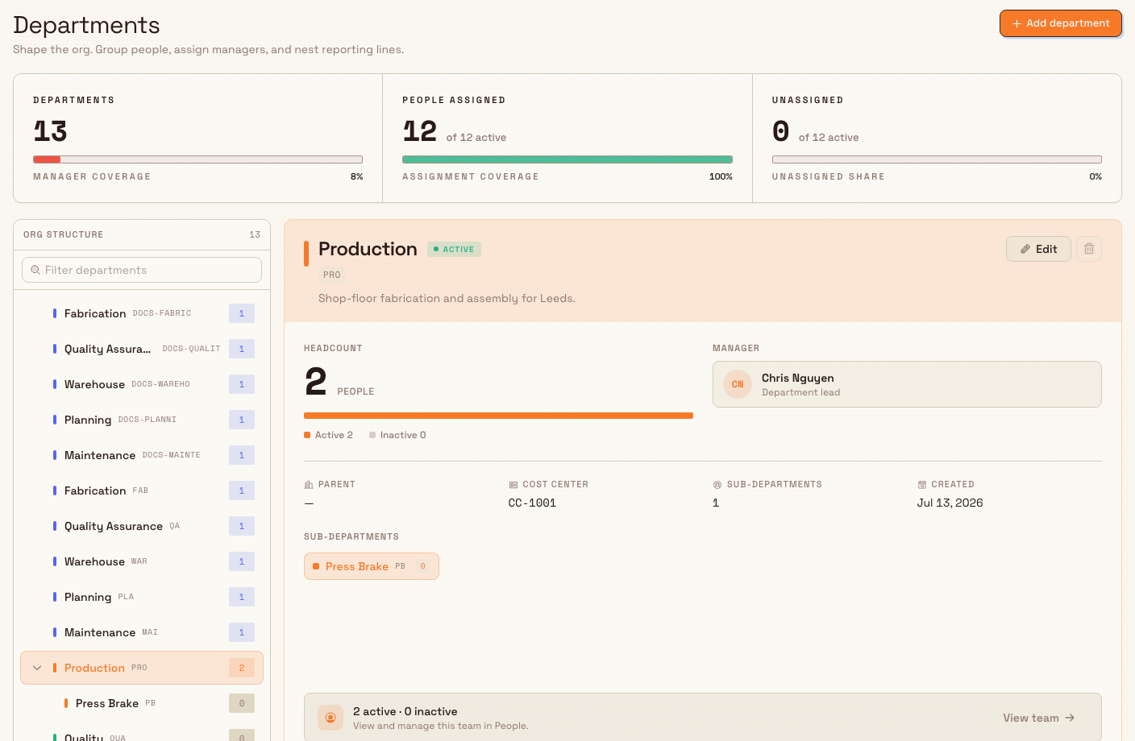Click the CN avatar of Chris Nguyen

738,384
